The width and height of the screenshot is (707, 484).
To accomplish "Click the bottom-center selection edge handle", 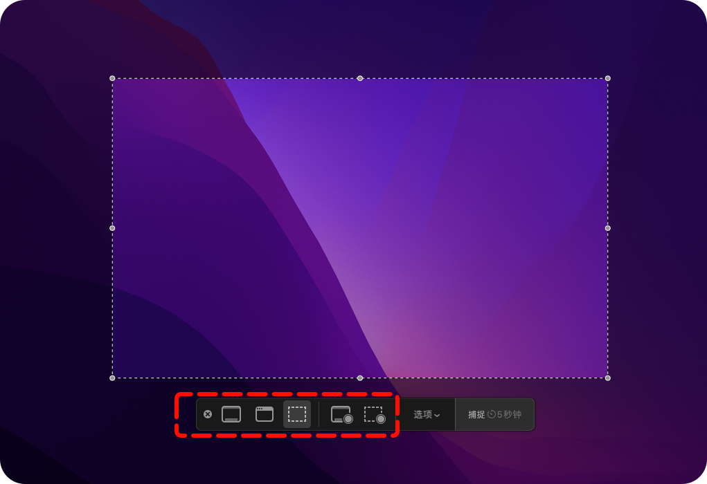I will click(360, 378).
